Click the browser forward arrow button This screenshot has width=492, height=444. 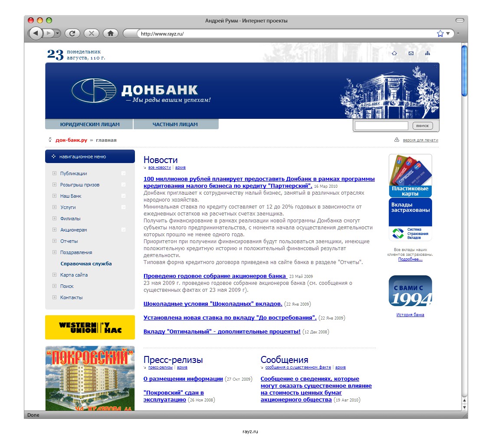pos(48,33)
